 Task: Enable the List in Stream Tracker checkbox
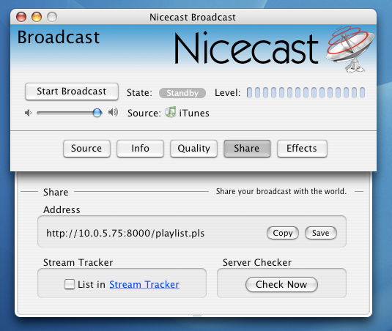point(70,284)
